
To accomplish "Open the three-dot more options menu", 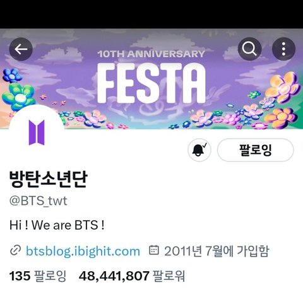I will [283, 49].
